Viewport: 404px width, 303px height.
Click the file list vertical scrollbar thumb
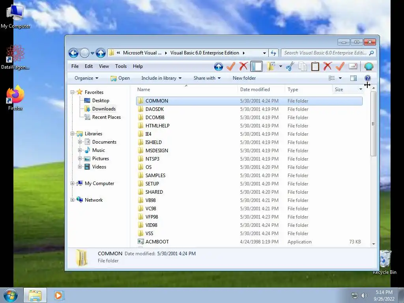tap(373, 124)
